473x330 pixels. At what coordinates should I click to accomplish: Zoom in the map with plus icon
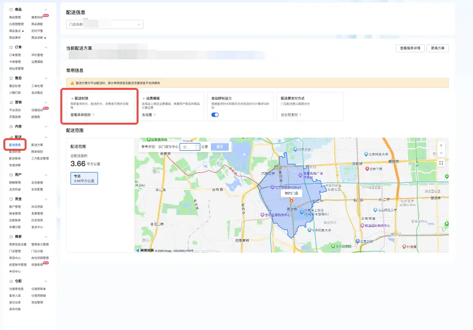441,145
